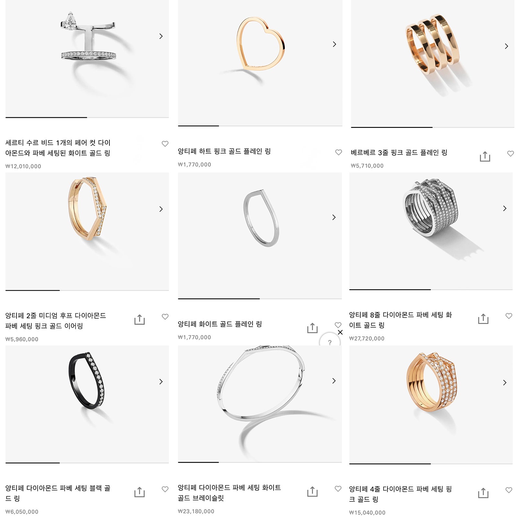Next photo arrow on 8줄 white gold ring
Image resolution: width=518 pixels, height=518 pixels.
[x=505, y=208]
